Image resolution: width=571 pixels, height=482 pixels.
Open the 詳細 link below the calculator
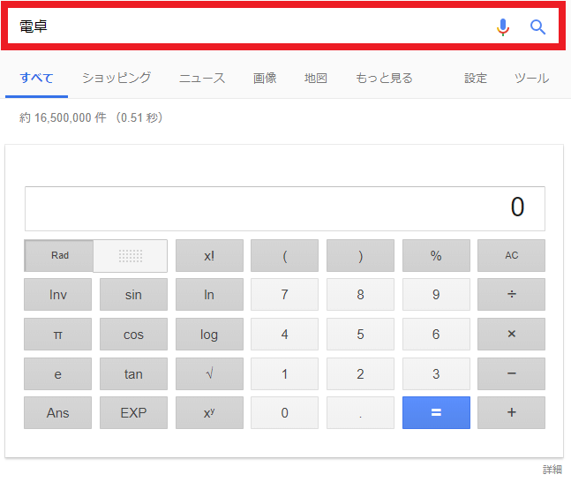[x=552, y=470]
